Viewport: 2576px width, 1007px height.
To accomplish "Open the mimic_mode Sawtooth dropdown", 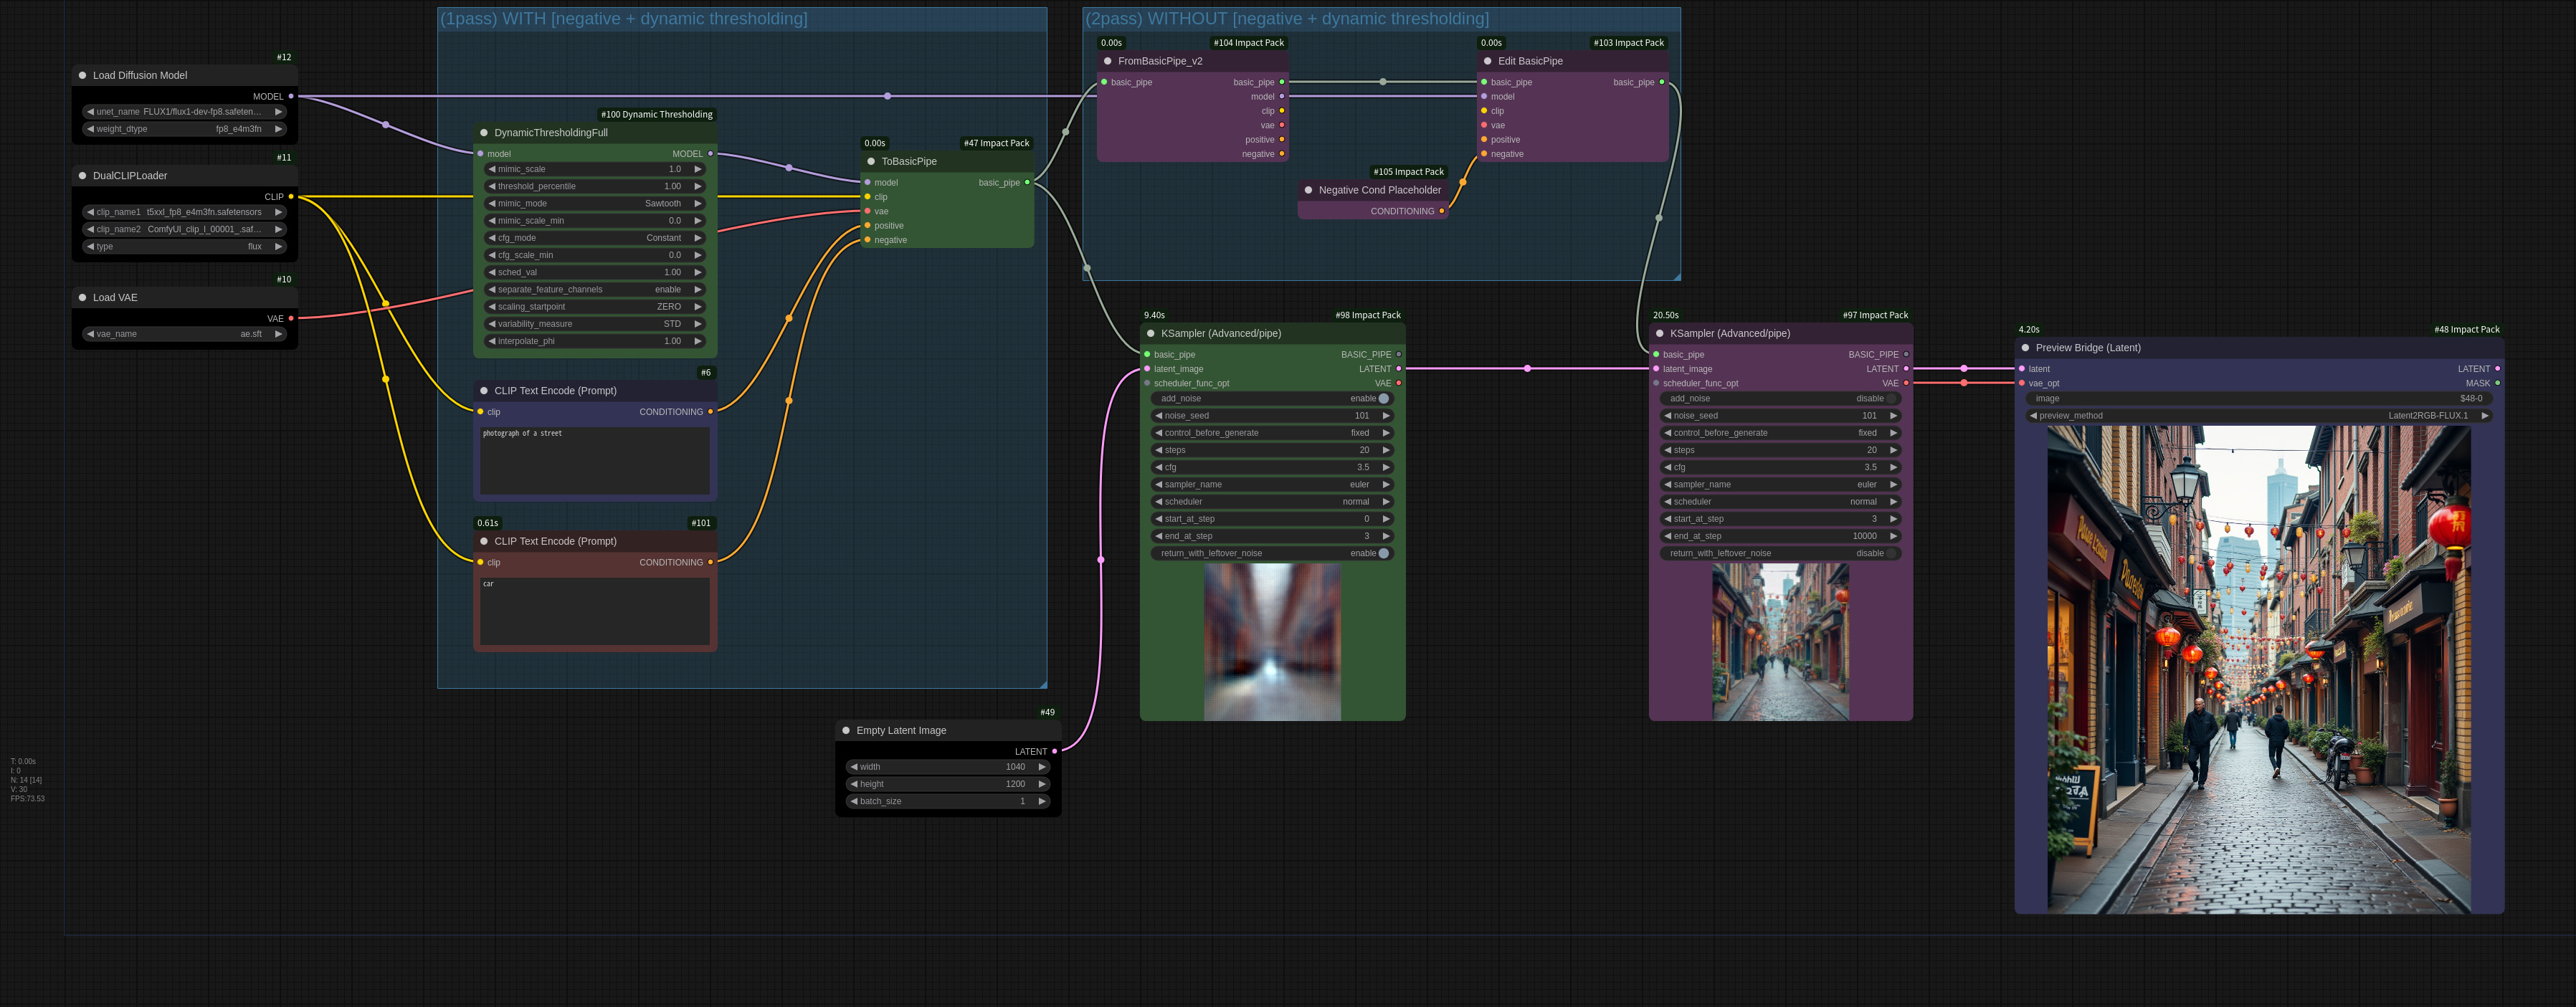I will (595, 204).
